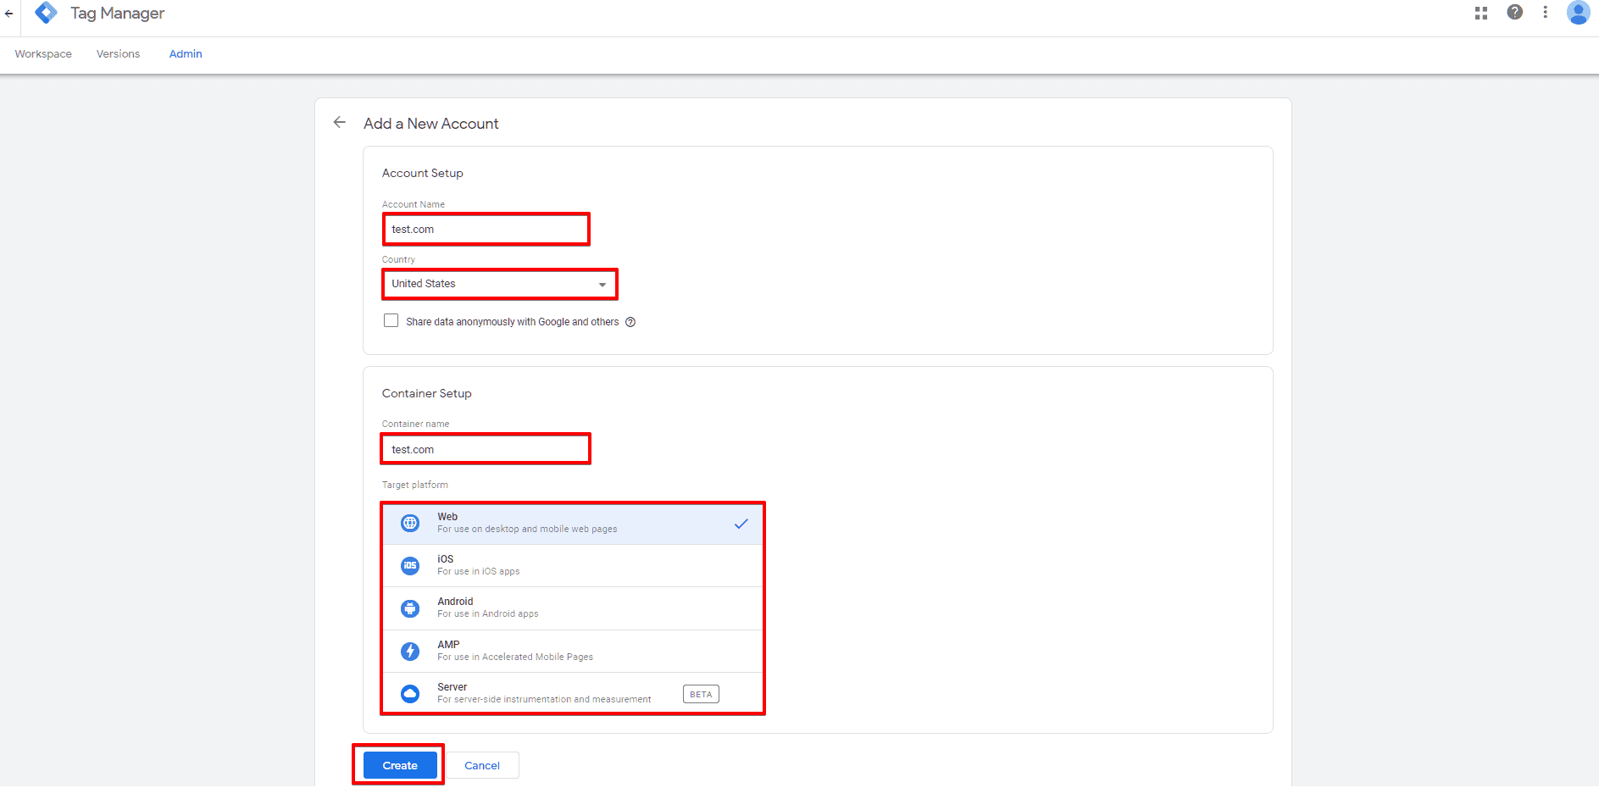Image resolution: width=1599 pixels, height=788 pixels.
Task: Select Server as target platform
Action: click(573, 694)
